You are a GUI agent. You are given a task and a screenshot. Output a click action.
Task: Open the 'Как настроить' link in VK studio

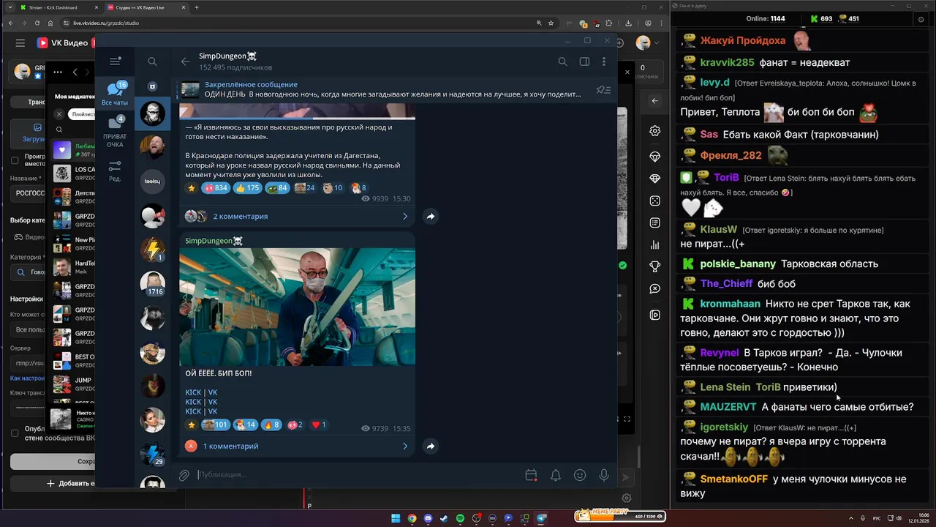(27, 378)
